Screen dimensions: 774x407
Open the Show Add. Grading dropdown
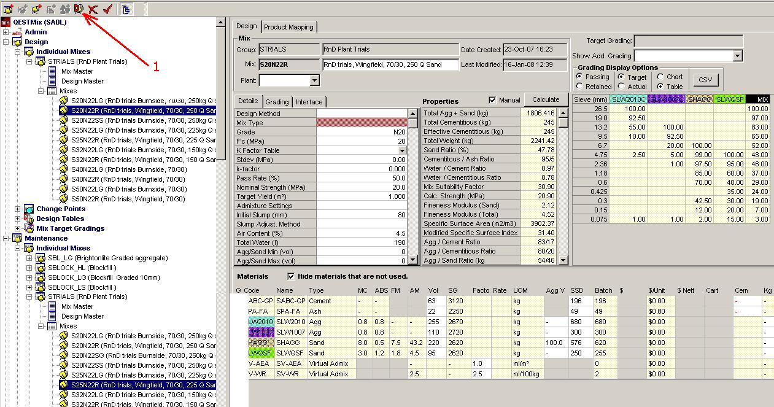tap(737, 56)
